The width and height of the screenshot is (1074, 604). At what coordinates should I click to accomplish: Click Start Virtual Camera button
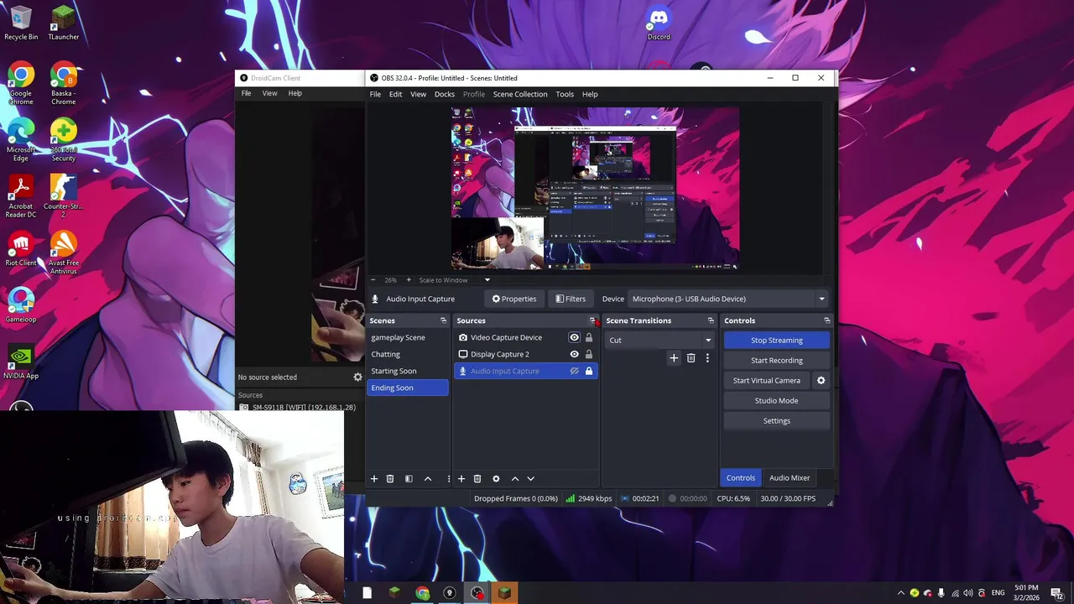click(767, 380)
